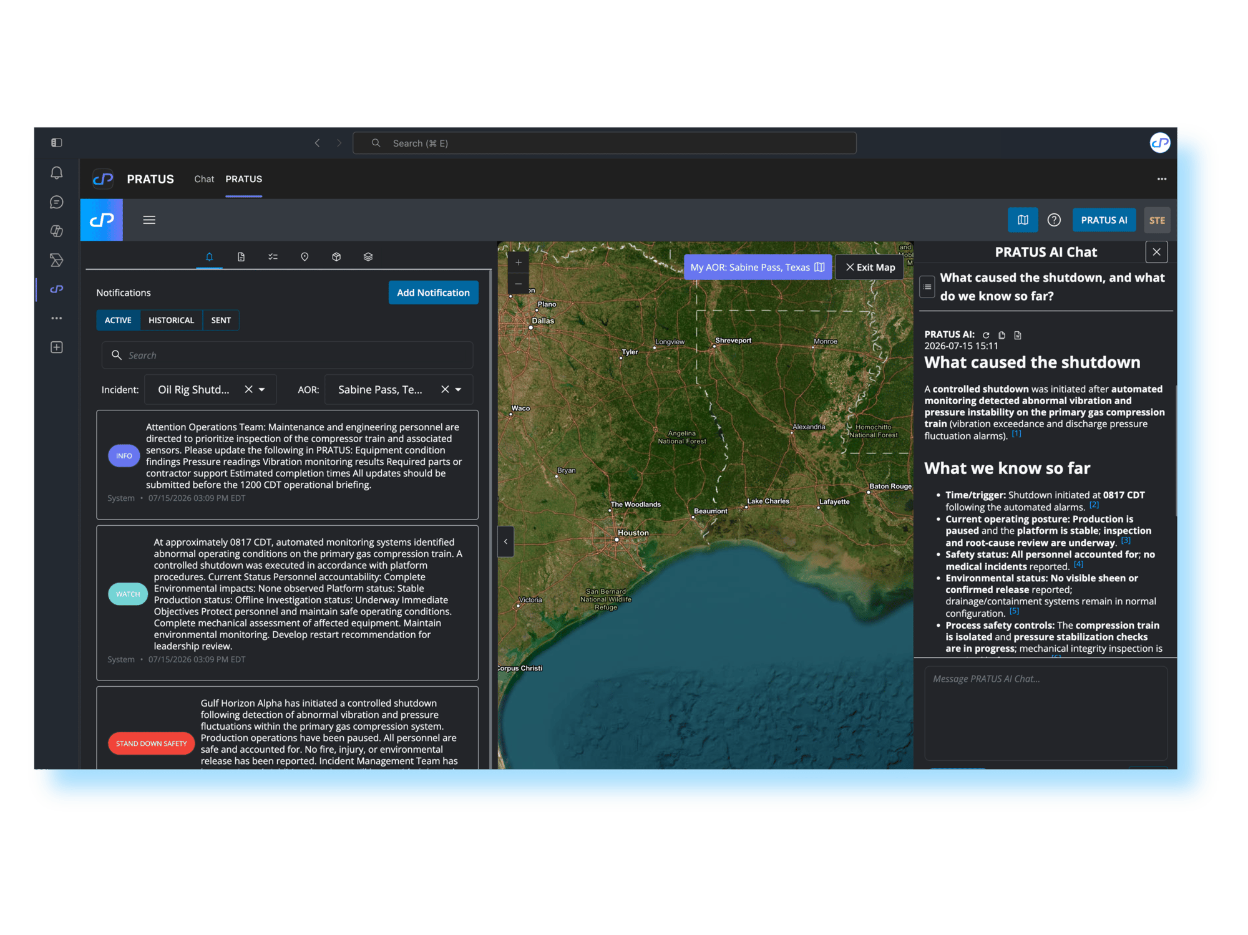
Task: Open the more options ellipsis in the header
Action: coord(1162,179)
